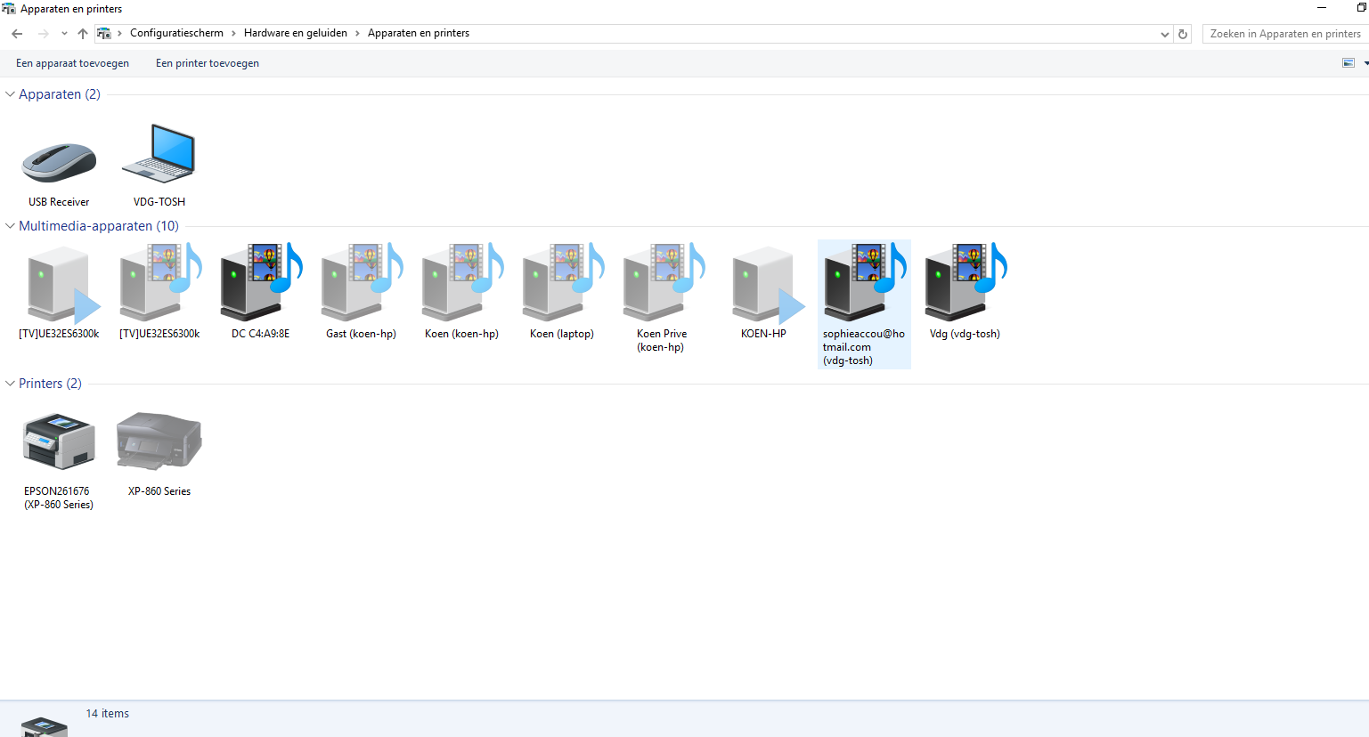Image resolution: width=1369 pixels, height=737 pixels.
Task: Select the Koen (laptop) media device
Action: click(x=562, y=292)
